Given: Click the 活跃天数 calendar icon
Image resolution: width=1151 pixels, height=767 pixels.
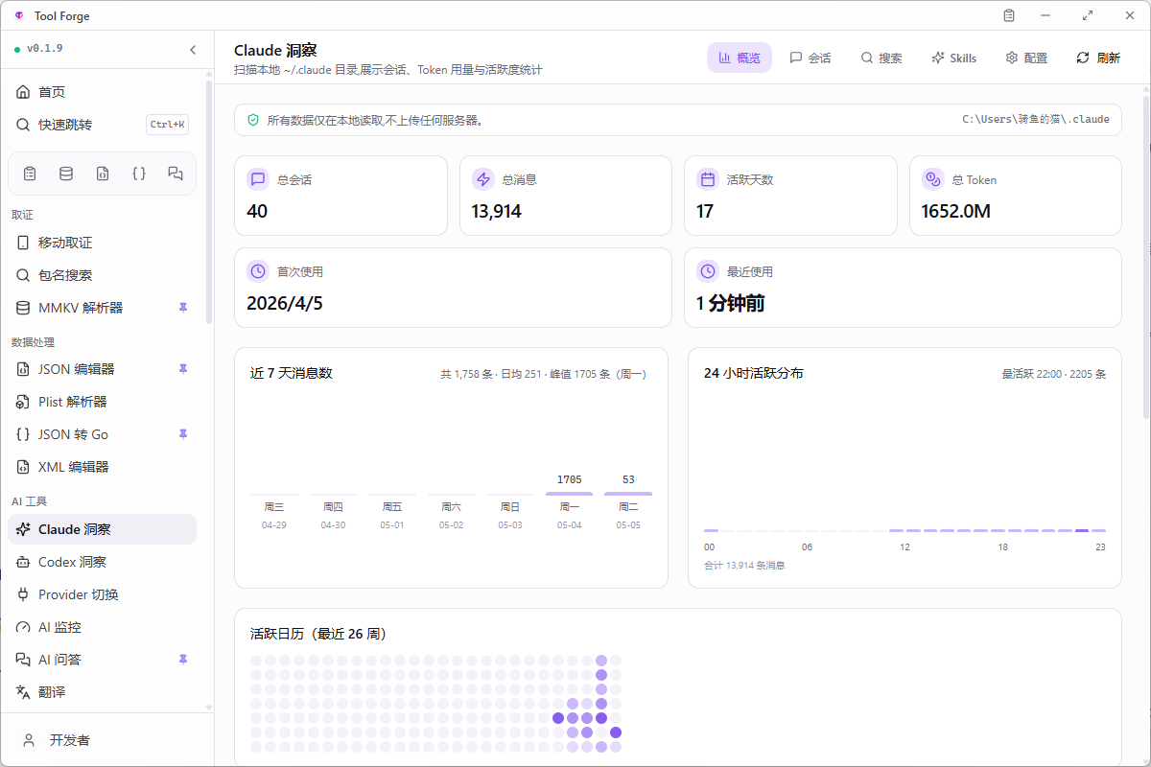Looking at the screenshot, I should (708, 179).
